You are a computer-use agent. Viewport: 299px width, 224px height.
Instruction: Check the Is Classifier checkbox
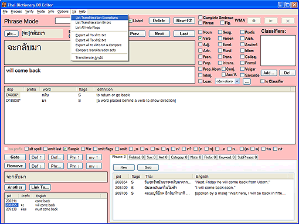263,81
